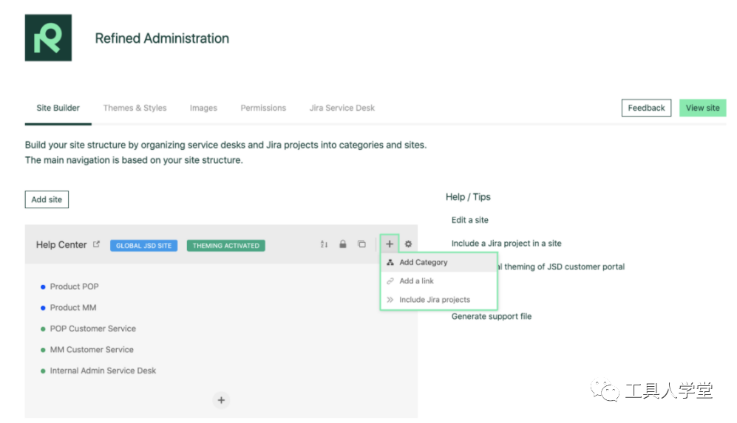Select the Product MM item

[73, 308]
